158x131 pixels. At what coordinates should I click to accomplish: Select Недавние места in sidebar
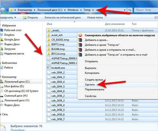tap(14, 53)
